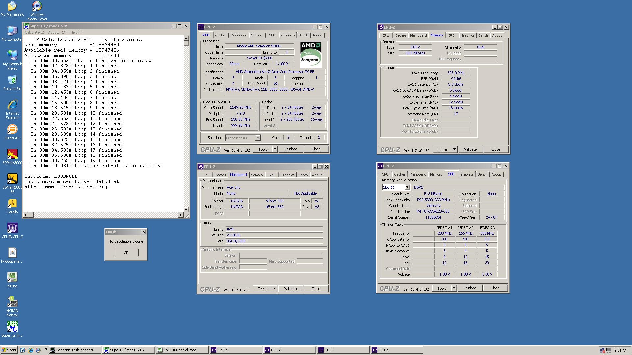Open About...(A) menu in Super PI

(x=57, y=32)
